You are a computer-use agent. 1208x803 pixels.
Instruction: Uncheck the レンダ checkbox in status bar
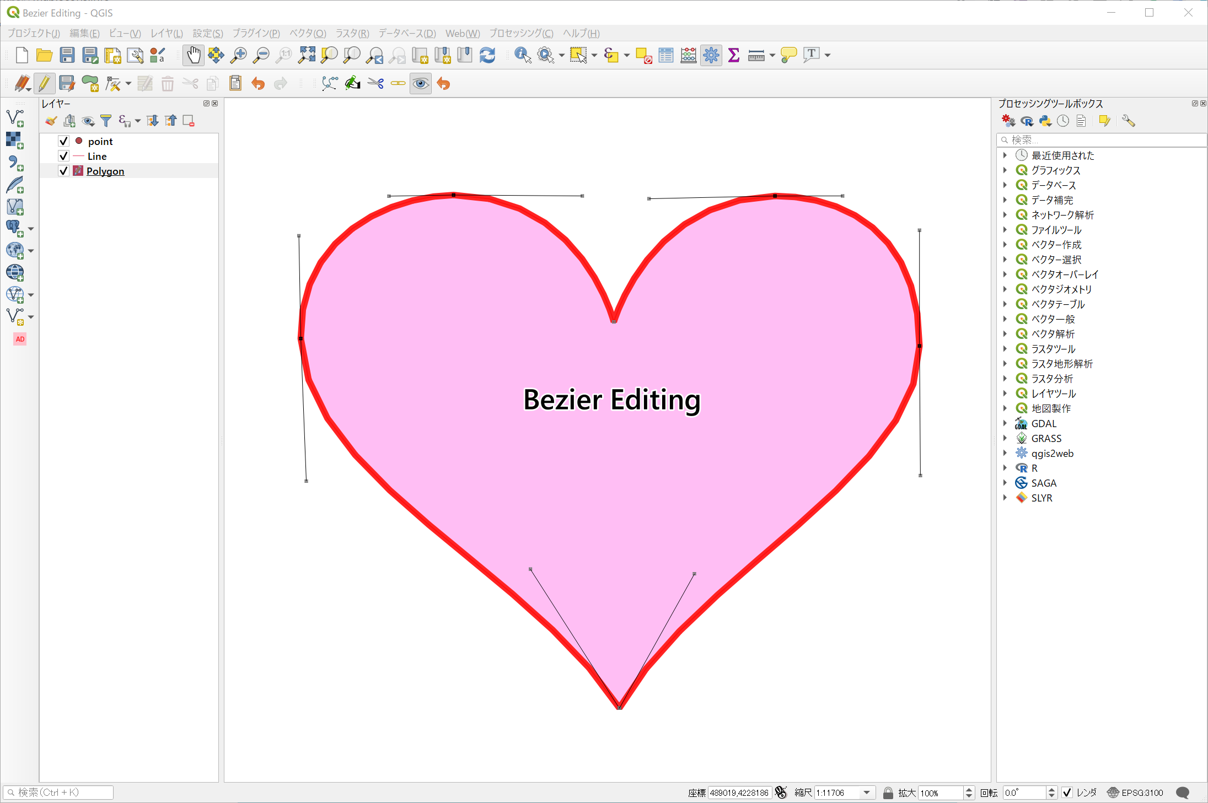1068,793
